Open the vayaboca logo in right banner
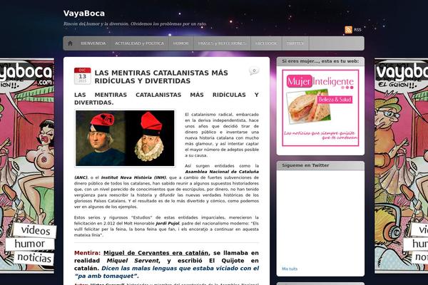Image resolution: width=428 pixels, height=285 pixels. [x=402, y=73]
